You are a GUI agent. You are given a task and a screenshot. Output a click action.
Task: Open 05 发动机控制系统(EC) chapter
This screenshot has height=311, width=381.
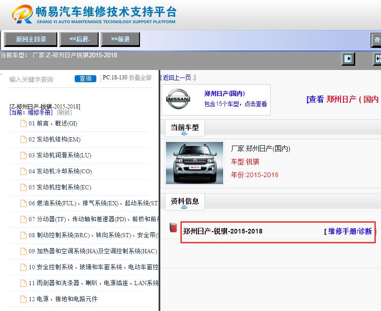(60, 187)
